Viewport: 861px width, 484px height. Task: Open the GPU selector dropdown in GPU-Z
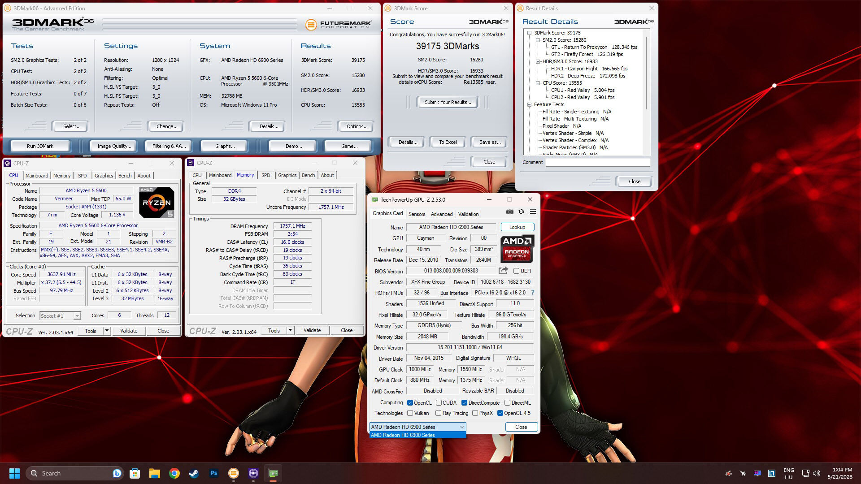(x=418, y=427)
